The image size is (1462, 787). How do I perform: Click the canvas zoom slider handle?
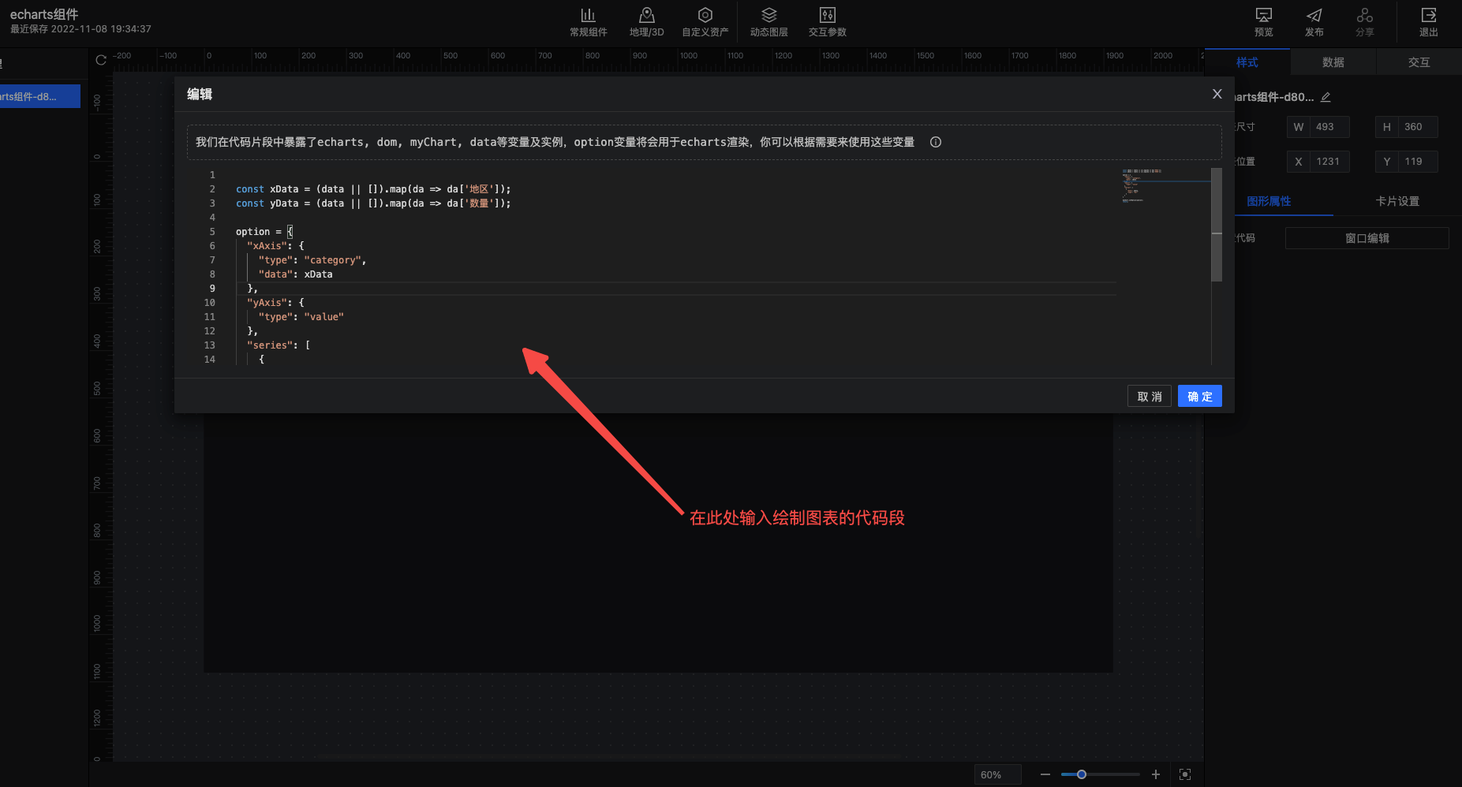click(x=1082, y=774)
